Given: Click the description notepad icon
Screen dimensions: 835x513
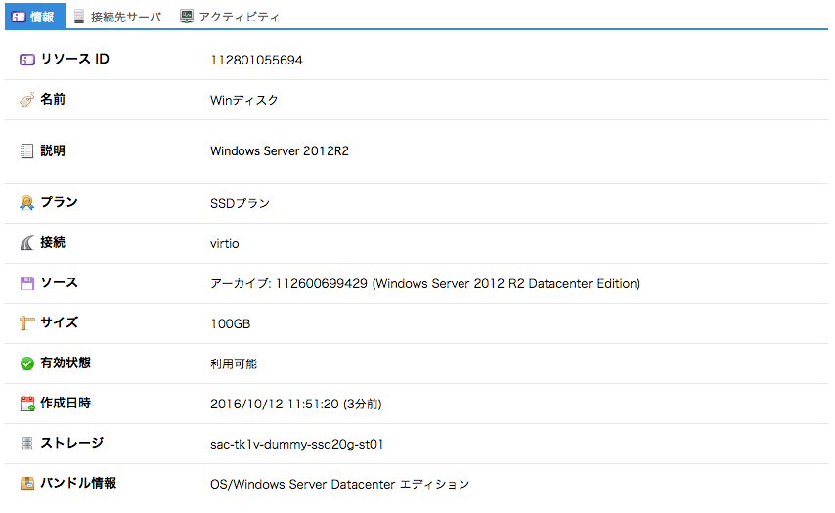Looking at the screenshot, I should pos(27,151).
